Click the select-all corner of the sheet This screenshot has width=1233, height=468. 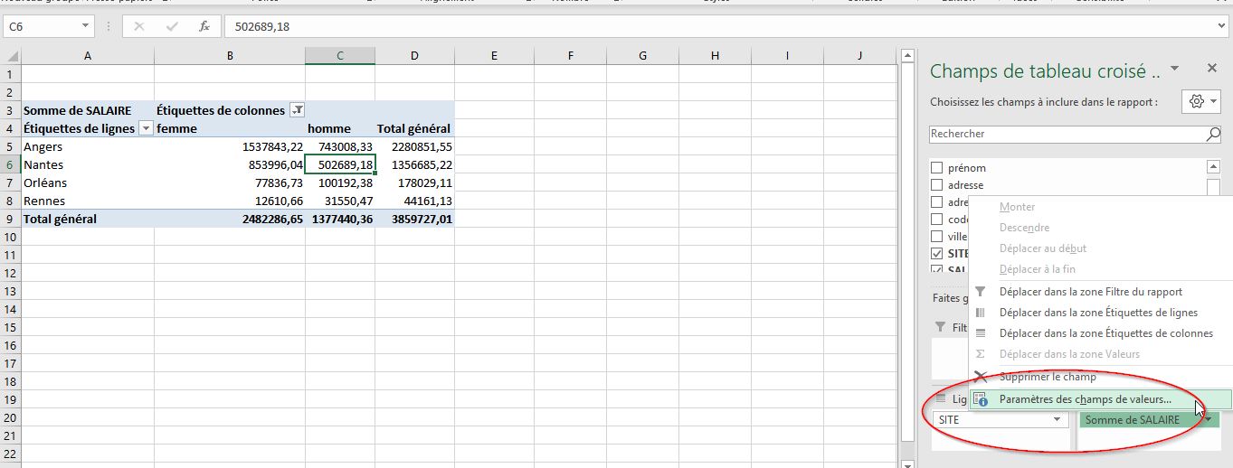(x=10, y=56)
